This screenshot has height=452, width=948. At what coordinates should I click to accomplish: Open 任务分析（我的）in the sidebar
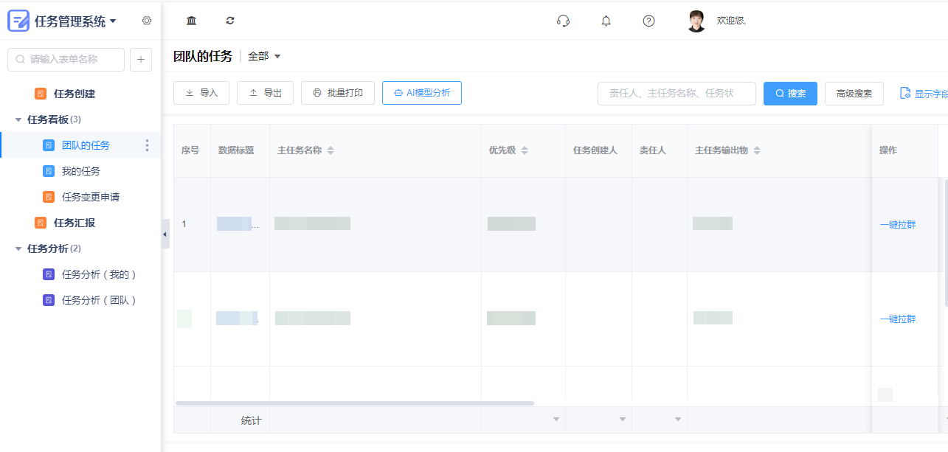point(100,274)
